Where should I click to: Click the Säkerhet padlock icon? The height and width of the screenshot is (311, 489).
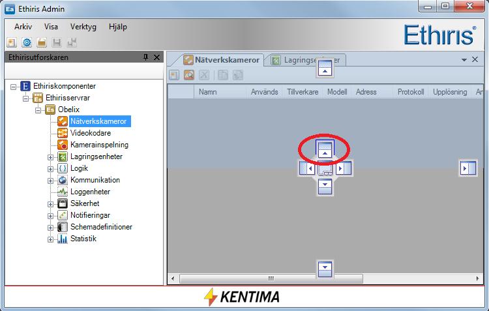coord(63,203)
